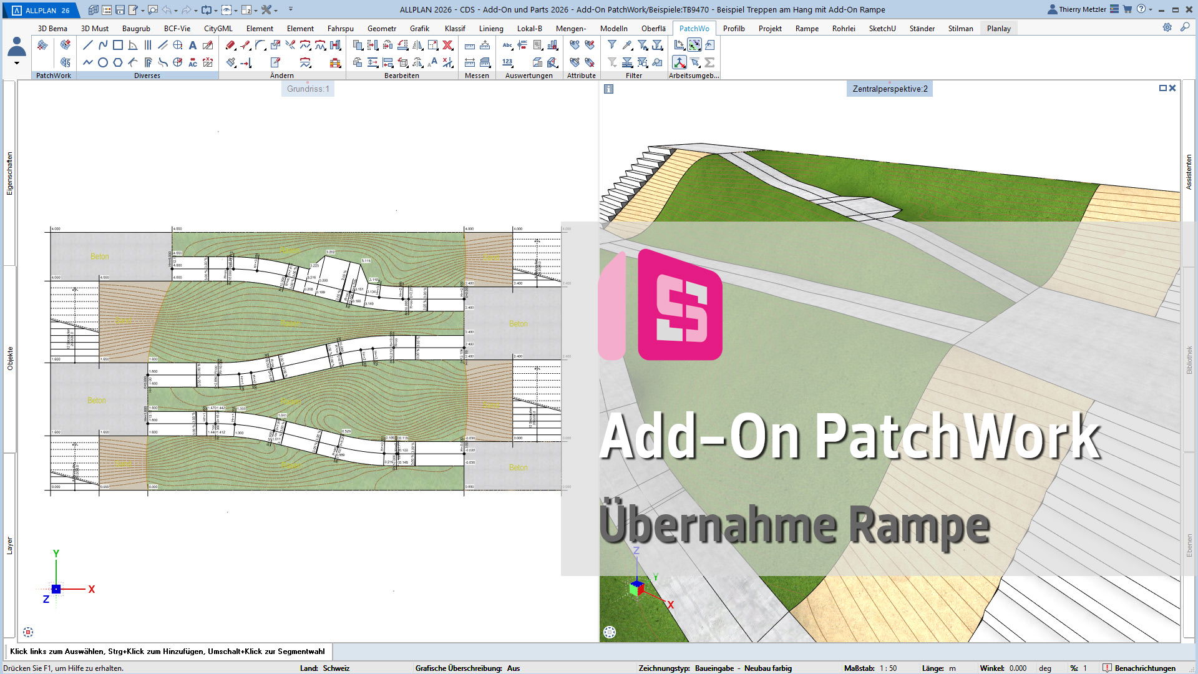Viewport: 1198px width, 674px height.
Task: Open the Eigenschaften side panel
Action: tap(9, 173)
